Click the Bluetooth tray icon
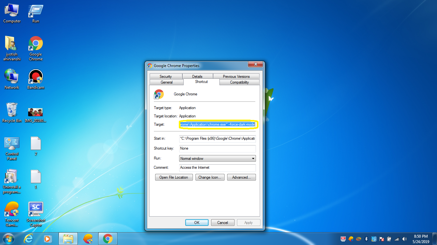This screenshot has width=437, height=245. (366, 239)
